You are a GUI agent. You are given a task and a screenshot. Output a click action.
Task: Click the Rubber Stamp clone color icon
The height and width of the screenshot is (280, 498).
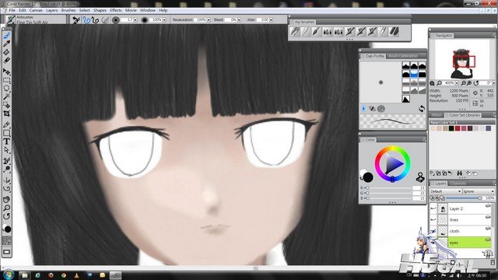[x=420, y=177]
